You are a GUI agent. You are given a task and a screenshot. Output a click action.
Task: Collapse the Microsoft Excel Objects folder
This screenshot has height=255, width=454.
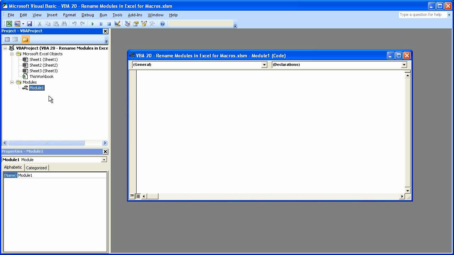coord(12,54)
